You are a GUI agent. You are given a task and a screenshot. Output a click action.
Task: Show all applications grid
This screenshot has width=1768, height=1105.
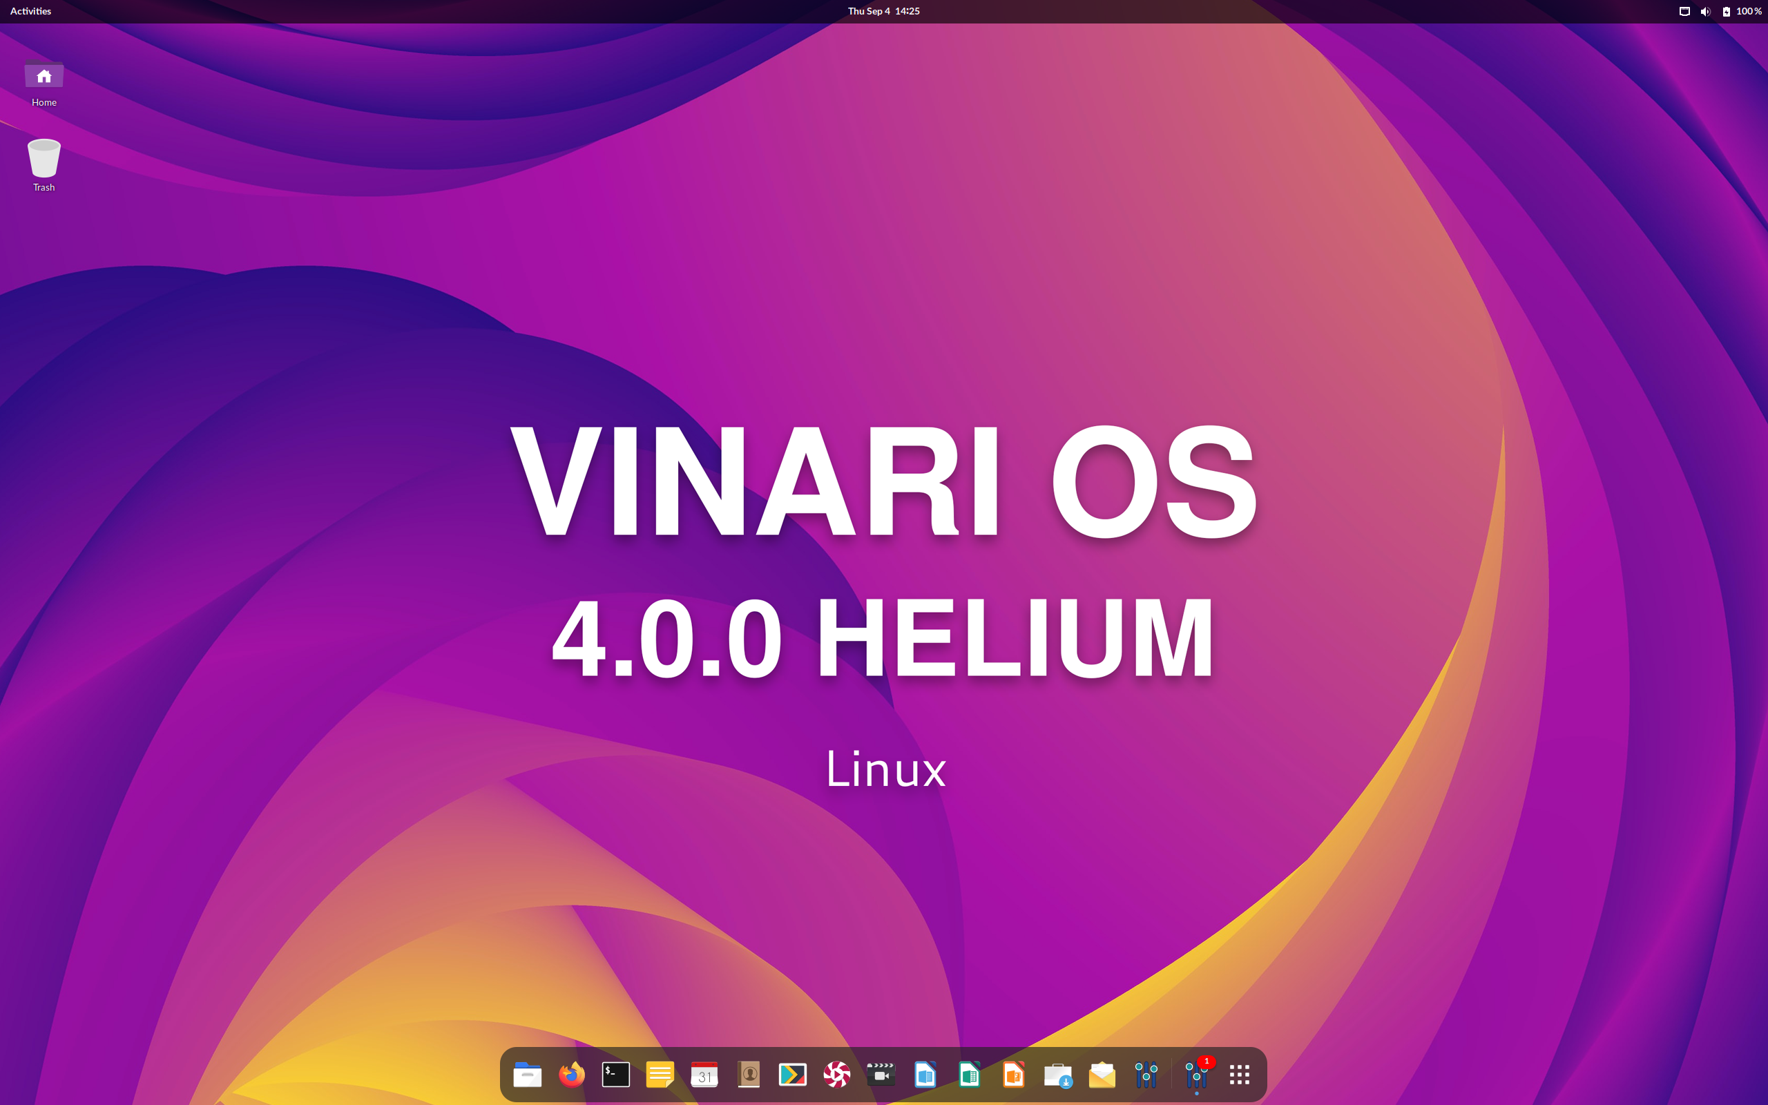(x=1240, y=1075)
